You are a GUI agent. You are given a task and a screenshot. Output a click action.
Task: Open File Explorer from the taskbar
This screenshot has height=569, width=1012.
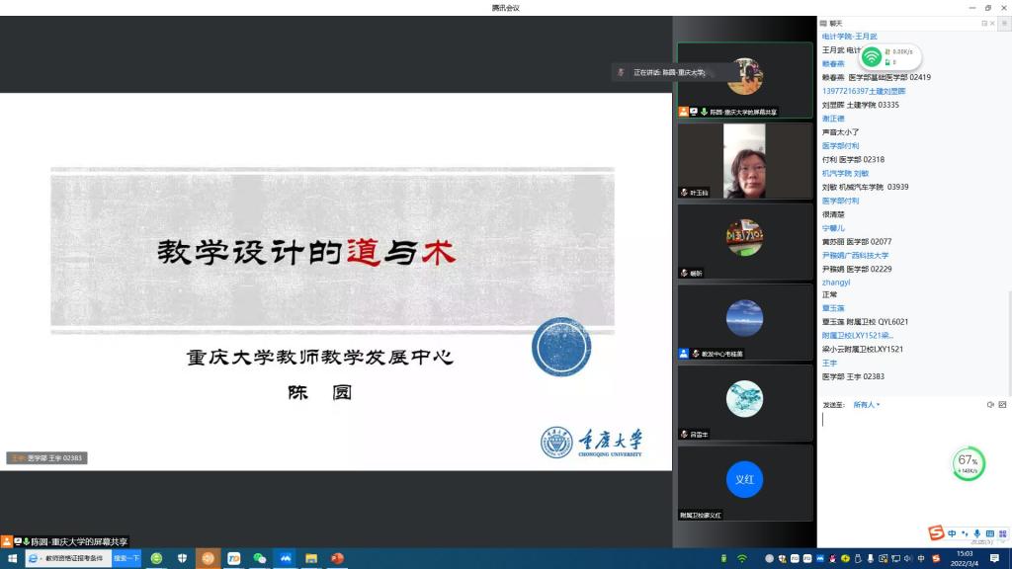pos(311,559)
